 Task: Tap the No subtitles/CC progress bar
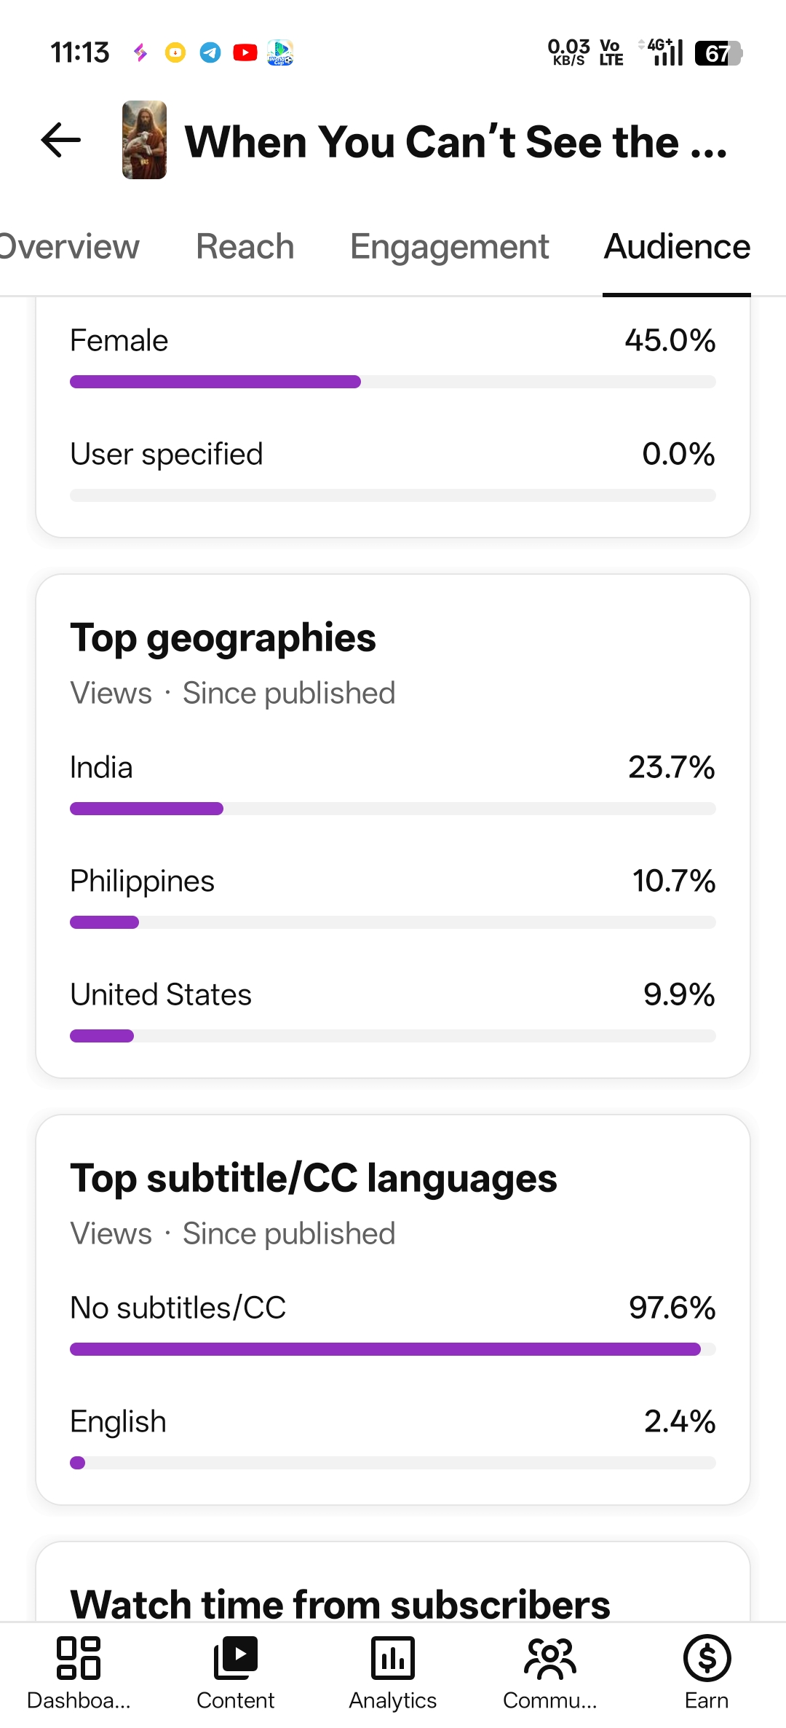pos(393,1349)
